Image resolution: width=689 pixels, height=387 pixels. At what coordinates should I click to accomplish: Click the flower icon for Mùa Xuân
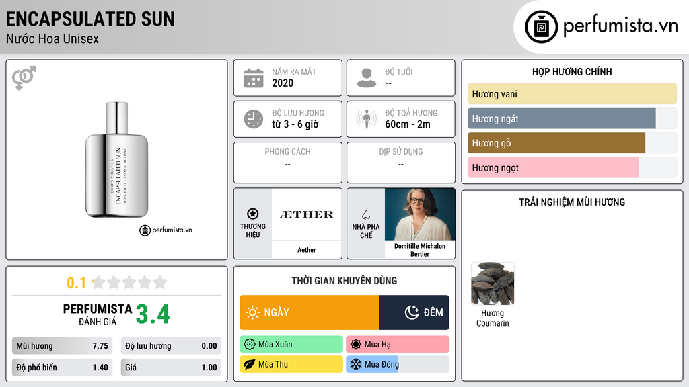point(250,345)
